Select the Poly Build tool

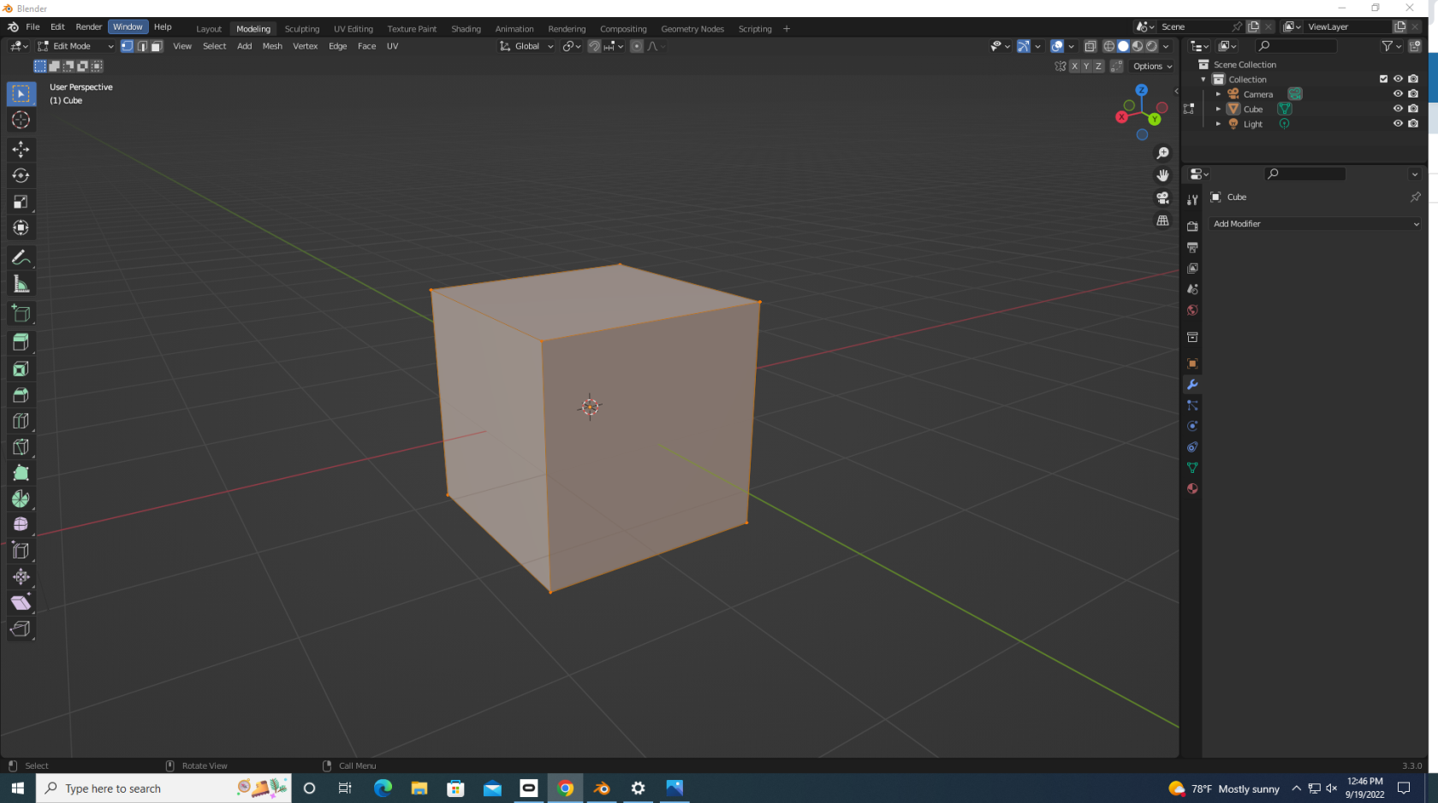pos(21,473)
